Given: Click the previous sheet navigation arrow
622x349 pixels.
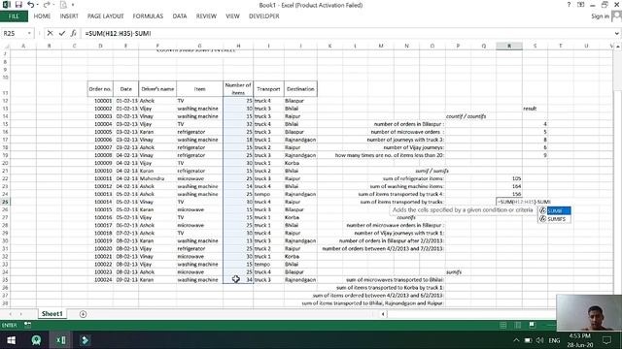Looking at the screenshot, I should [11, 314].
